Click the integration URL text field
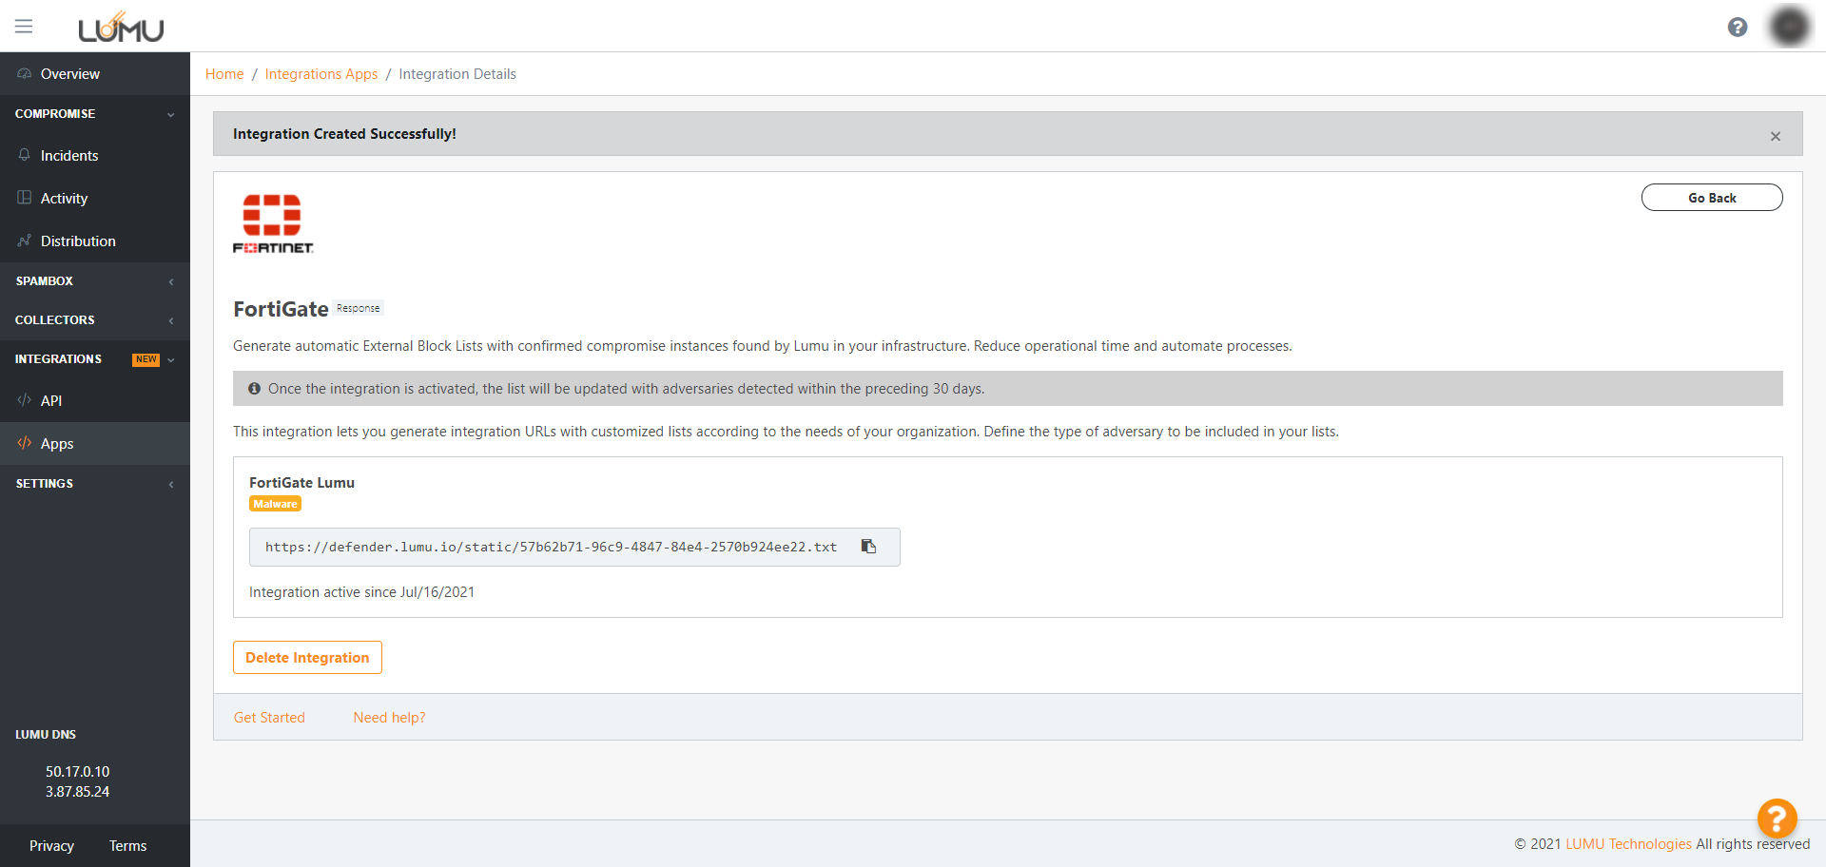This screenshot has width=1826, height=867. tap(552, 548)
